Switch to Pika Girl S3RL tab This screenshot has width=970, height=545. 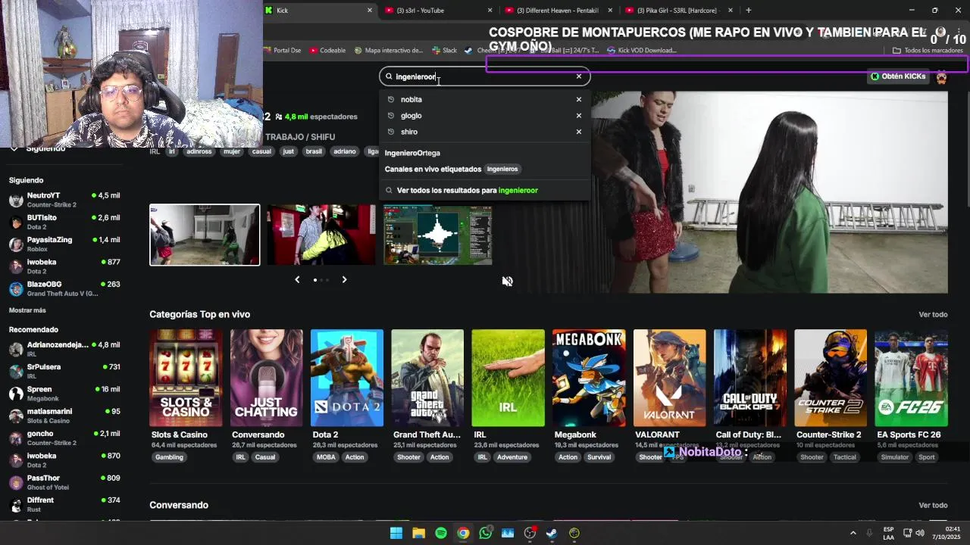[677, 11]
